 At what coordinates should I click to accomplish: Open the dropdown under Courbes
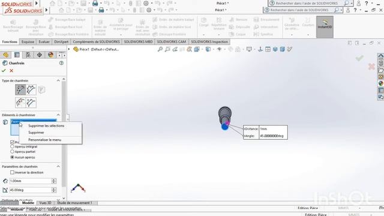[308, 35]
